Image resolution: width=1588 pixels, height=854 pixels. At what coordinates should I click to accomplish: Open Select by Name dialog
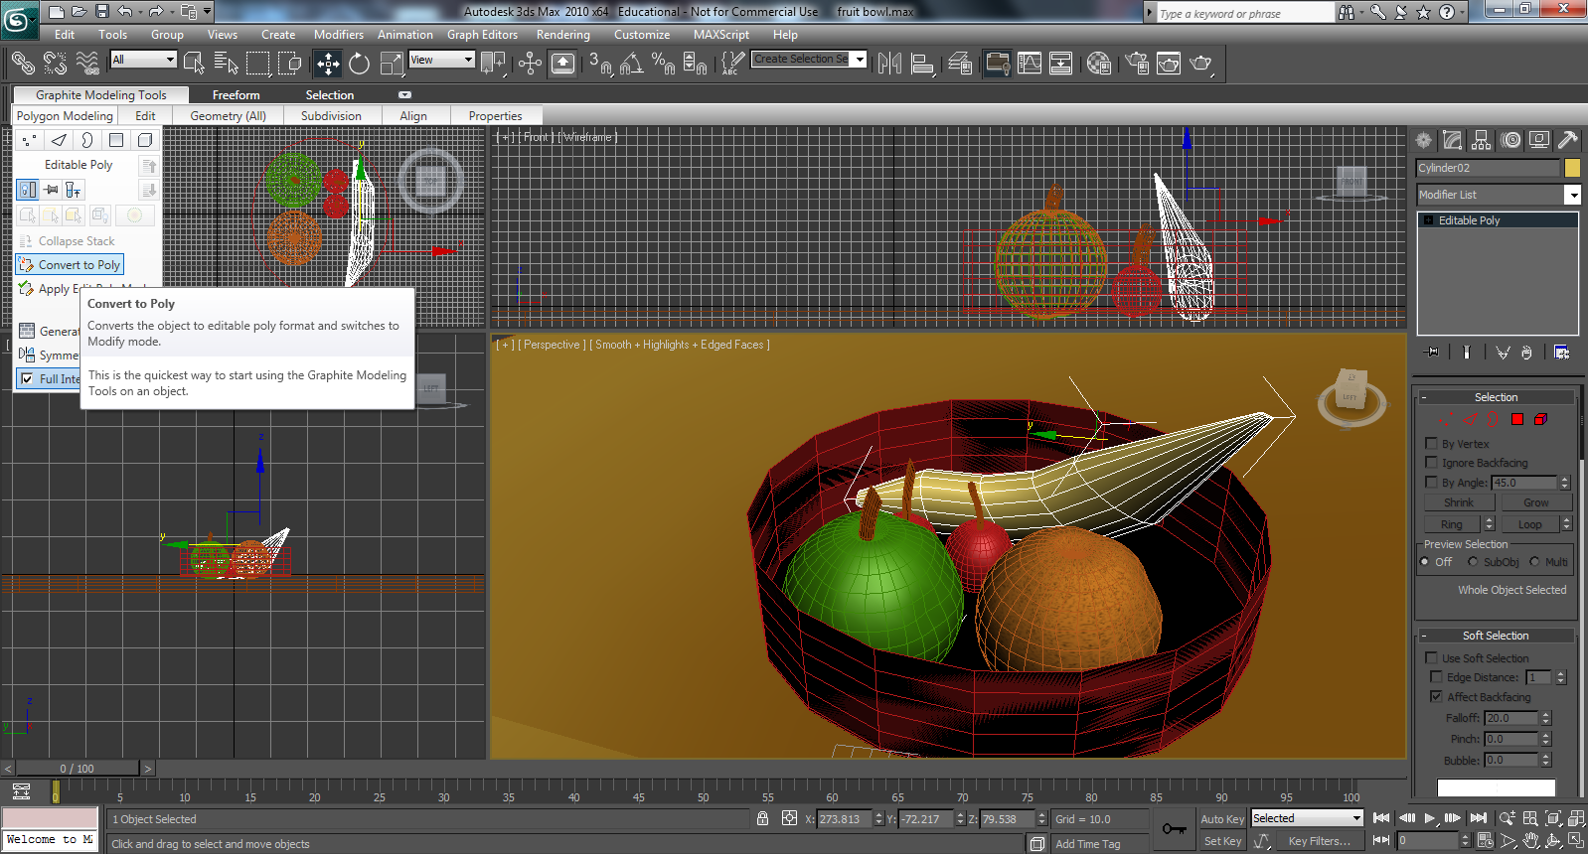pos(227,64)
